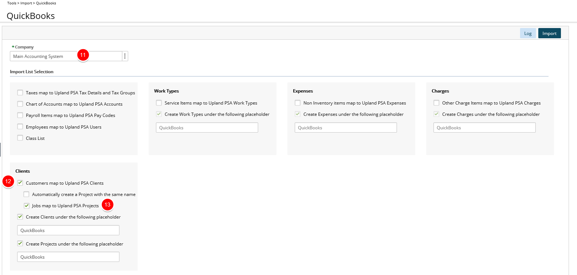Viewport: 577px width, 275px height.
Task: Click the QuickBooks page heading
Action: point(31,16)
